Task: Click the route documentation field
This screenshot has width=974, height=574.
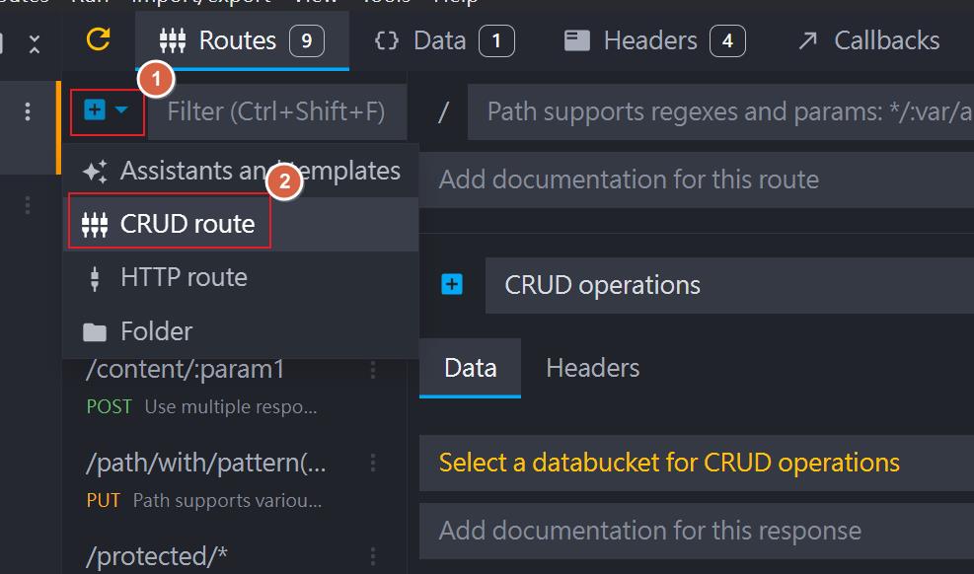Action: coord(697,179)
